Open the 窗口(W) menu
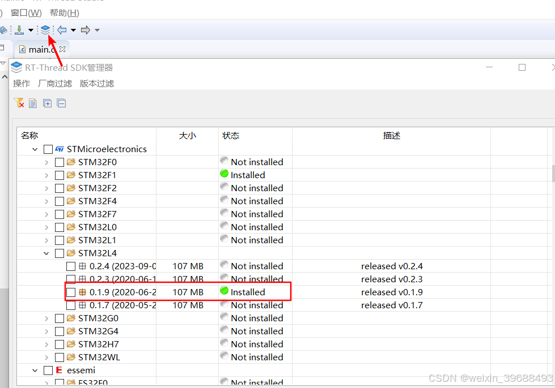555x388 pixels. coord(26,12)
